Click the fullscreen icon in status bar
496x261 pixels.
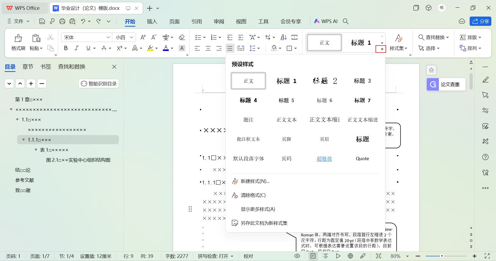pos(487,256)
